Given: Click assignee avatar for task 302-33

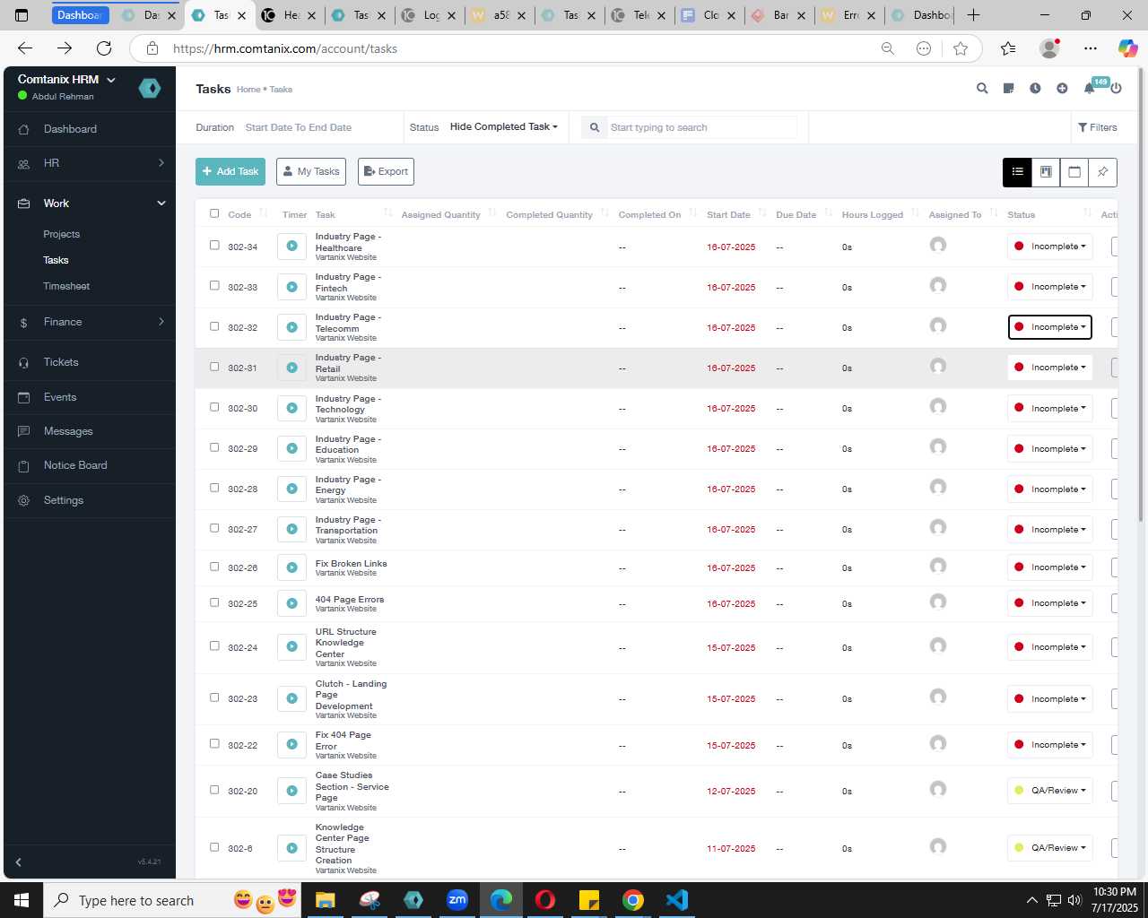Looking at the screenshot, I should click(938, 286).
